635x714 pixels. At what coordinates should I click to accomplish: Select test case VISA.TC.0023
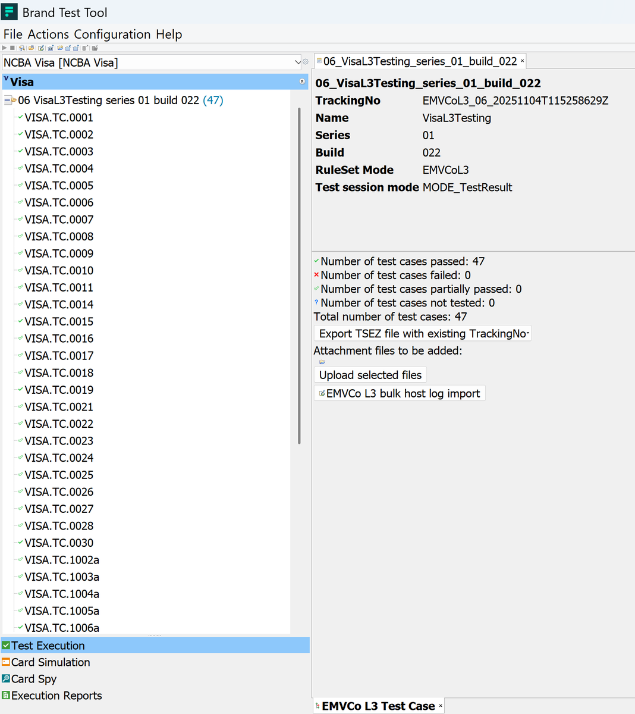coord(59,441)
